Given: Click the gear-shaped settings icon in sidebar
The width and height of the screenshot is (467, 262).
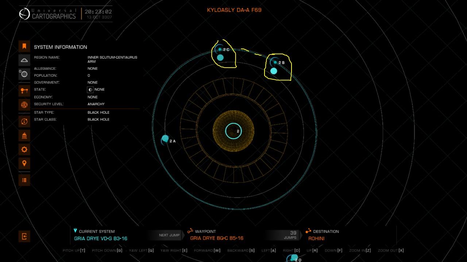Looking at the screenshot, I should 24,150.
